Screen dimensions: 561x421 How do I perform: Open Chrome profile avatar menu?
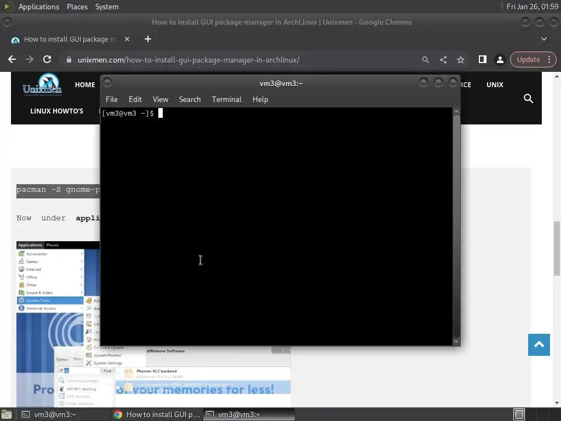(500, 60)
